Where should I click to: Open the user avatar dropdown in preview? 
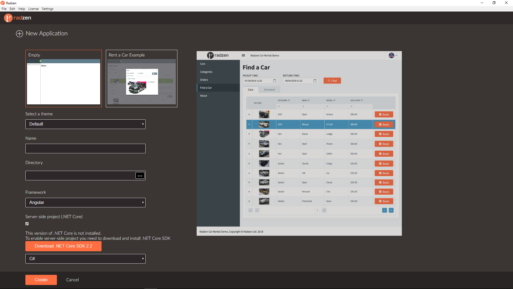pyautogui.click(x=393, y=55)
